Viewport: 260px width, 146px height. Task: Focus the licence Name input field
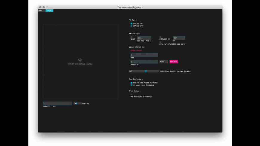144,55
